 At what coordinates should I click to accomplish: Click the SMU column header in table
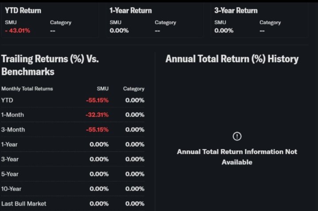tap(103, 89)
